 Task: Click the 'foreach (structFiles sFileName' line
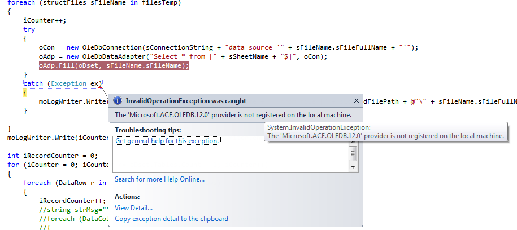[94, 3]
